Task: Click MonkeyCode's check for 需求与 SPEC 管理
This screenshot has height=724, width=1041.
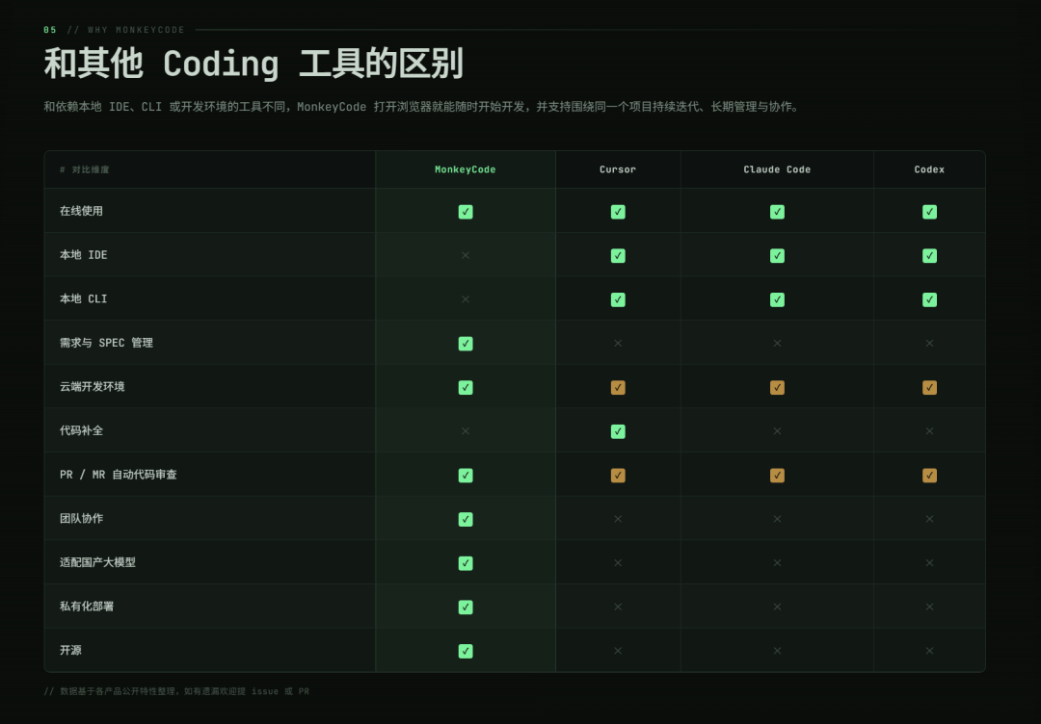Action: [466, 344]
